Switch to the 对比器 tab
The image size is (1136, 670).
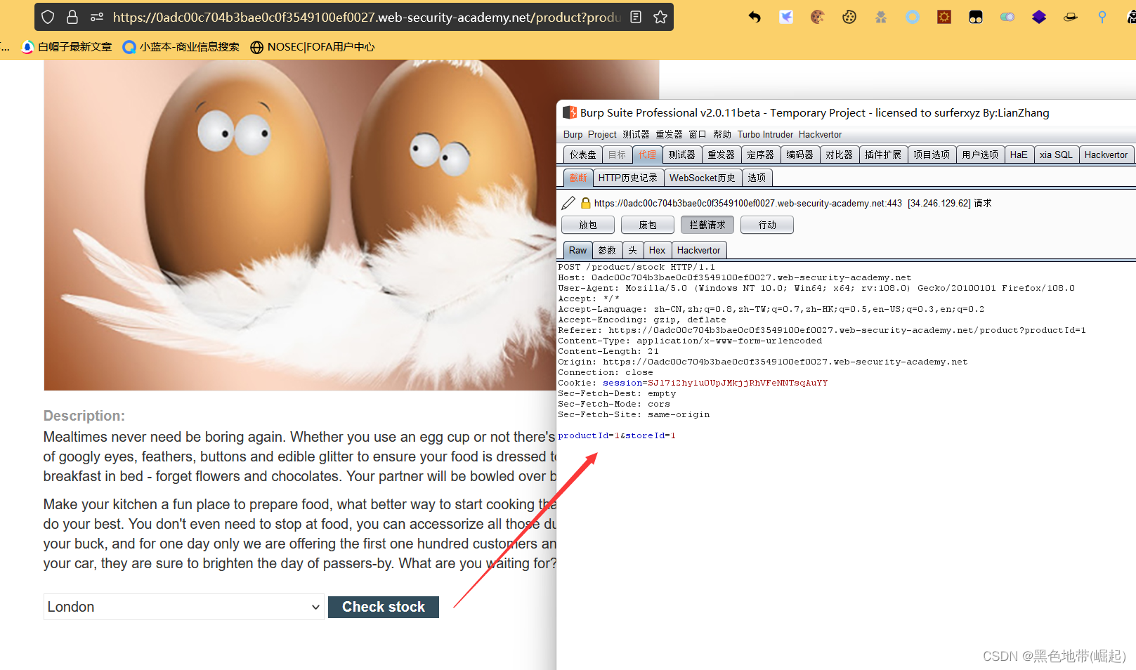[839, 155]
